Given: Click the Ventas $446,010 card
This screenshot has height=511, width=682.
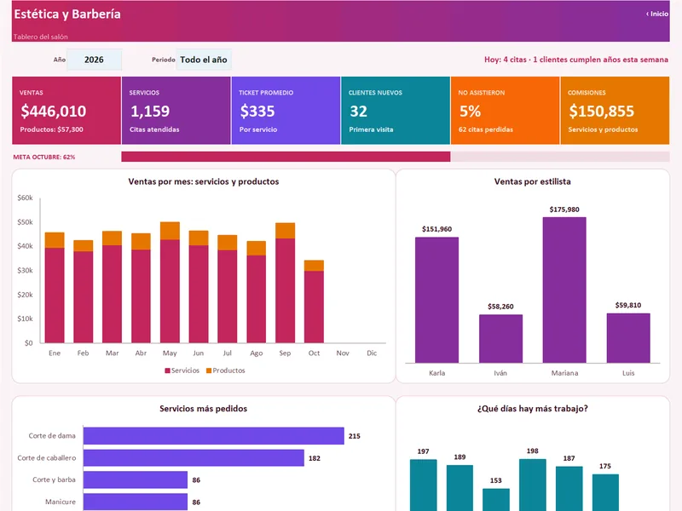Looking at the screenshot, I should pos(66,111).
